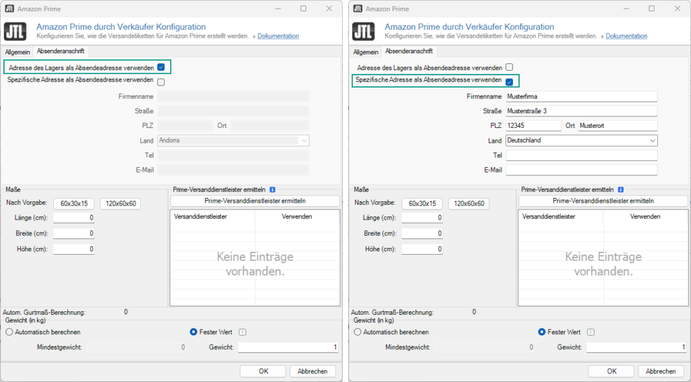Uncheck 'Spezifische Adresse als Absendeadresse' in right dialog

[x=509, y=82]
